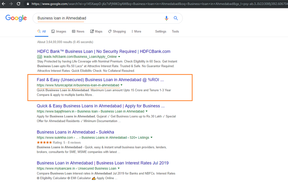Click 'Rating: 5 - 8 reviews' text
The height and width of the screenshot is (183, 288).
(67, 143)
